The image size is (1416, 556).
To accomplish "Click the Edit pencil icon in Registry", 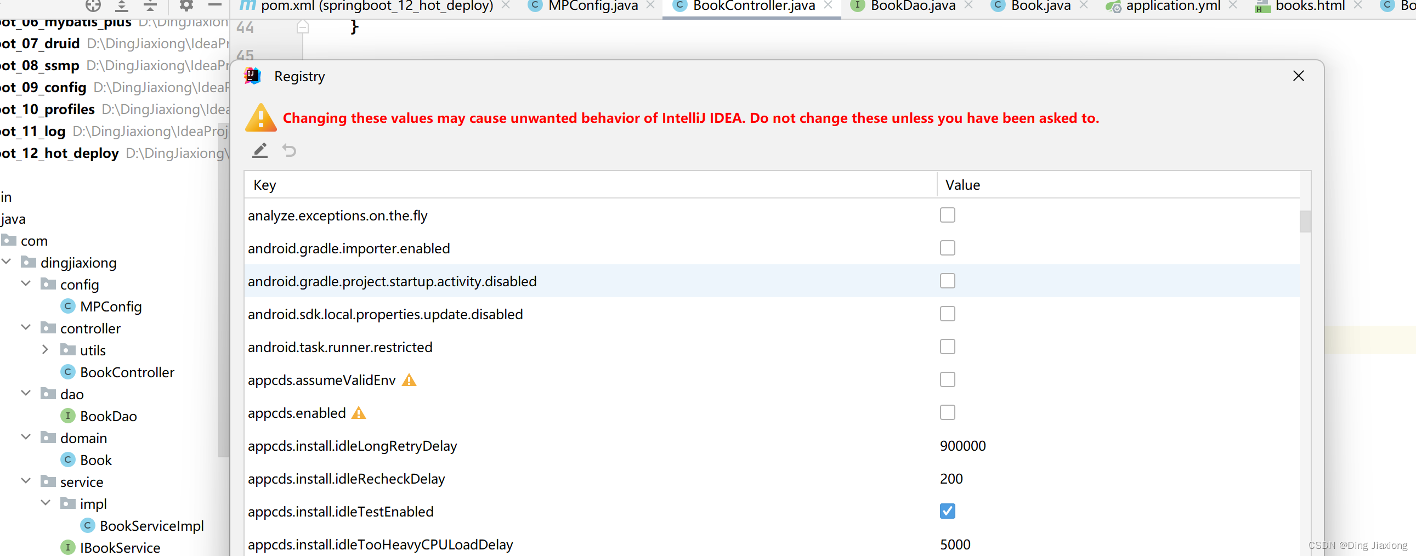I will click(x=260, y=150).
